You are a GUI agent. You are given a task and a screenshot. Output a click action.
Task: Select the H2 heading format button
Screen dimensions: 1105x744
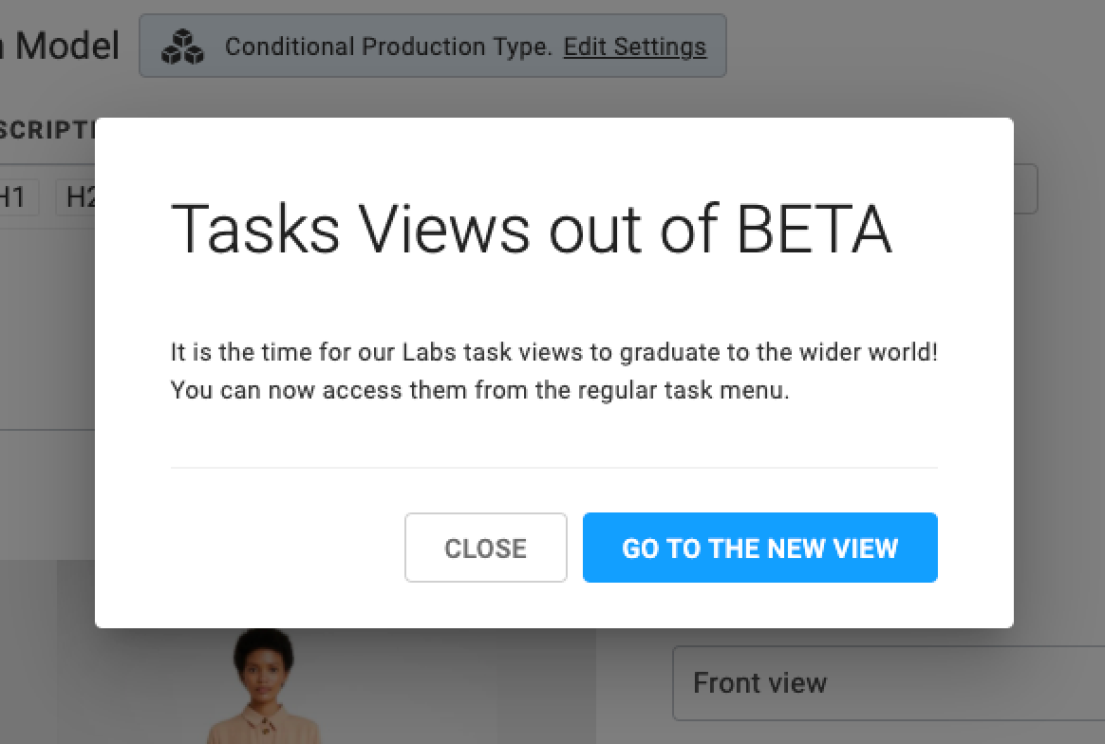[76, 196]
